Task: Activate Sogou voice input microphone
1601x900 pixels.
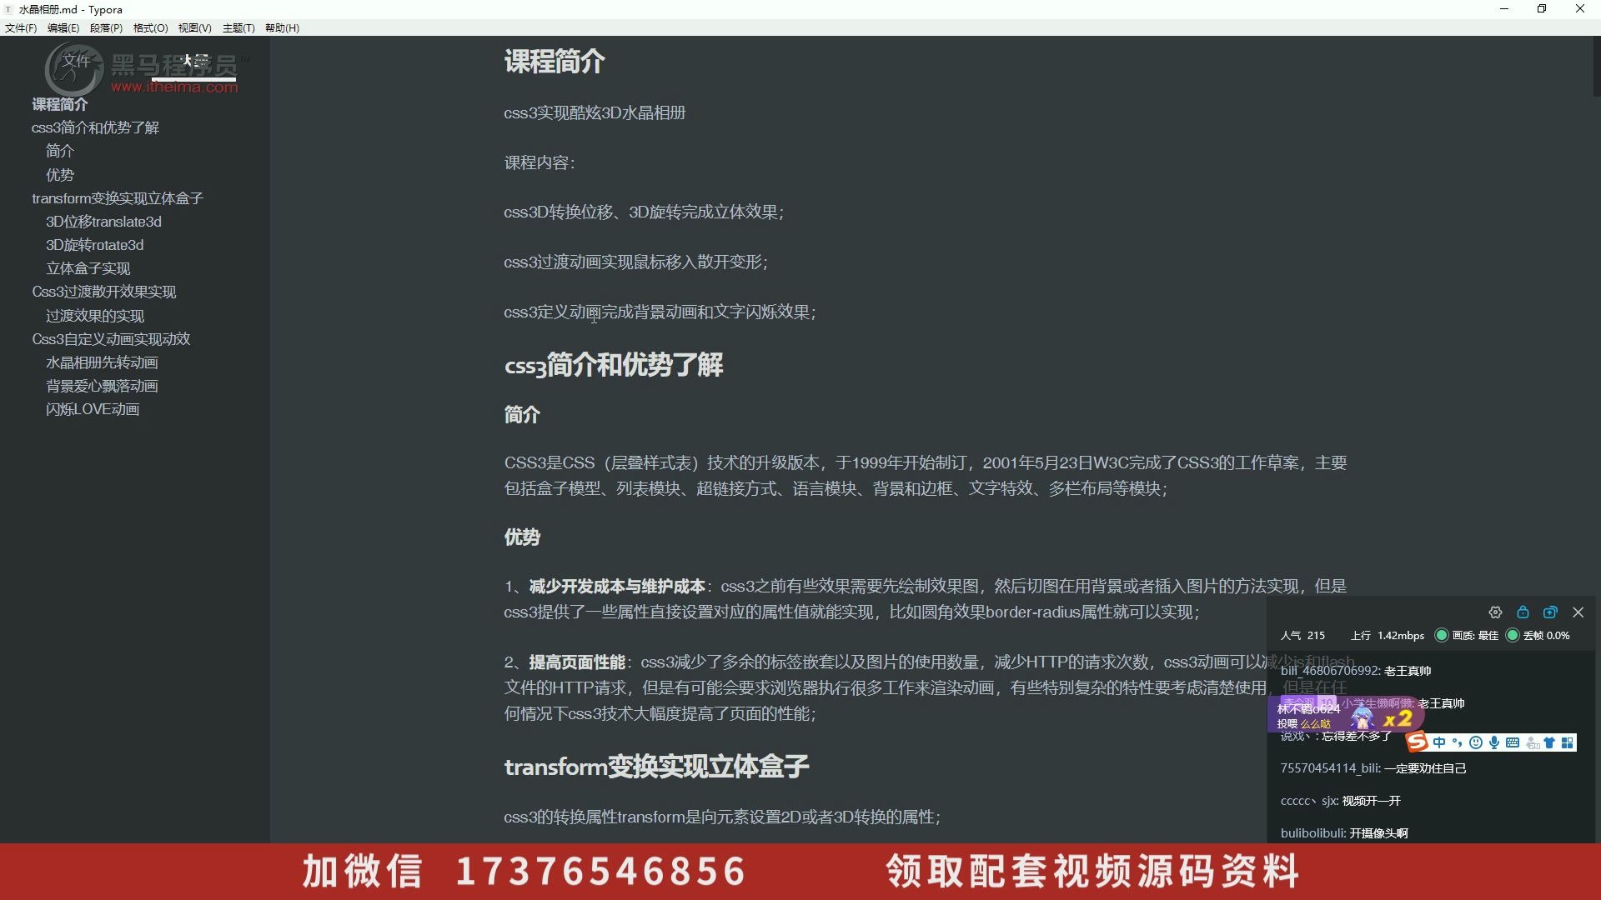Action: click(1494, 742)
